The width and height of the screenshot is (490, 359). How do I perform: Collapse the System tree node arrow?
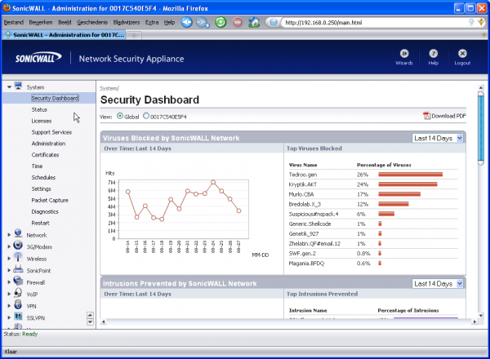point(9,87)
